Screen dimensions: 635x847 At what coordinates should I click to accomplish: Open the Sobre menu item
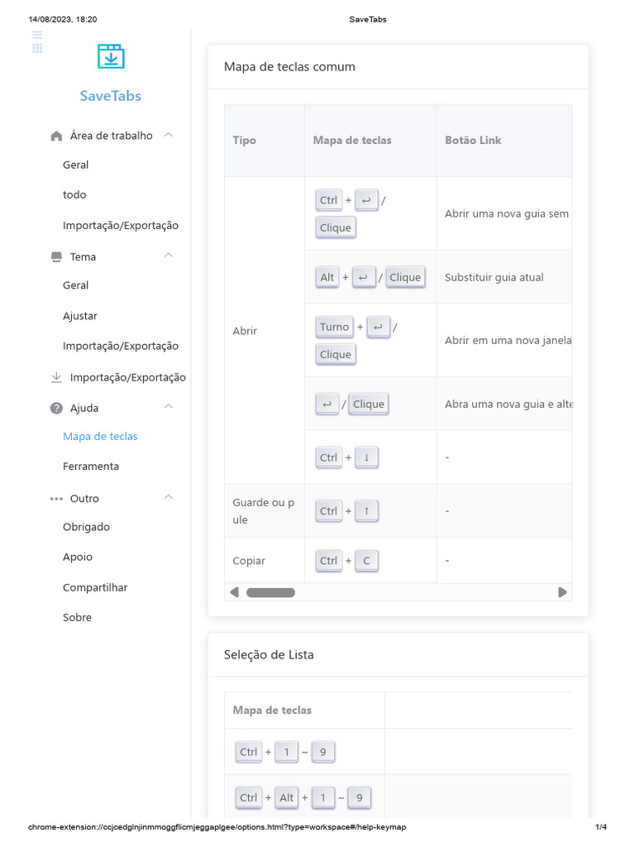tap(77, 617)
